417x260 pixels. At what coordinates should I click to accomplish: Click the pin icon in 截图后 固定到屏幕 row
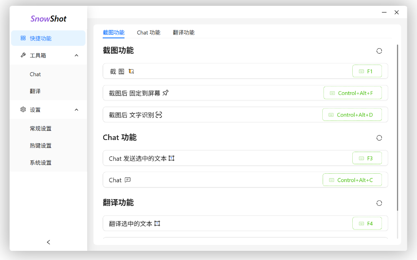(166, 93)
